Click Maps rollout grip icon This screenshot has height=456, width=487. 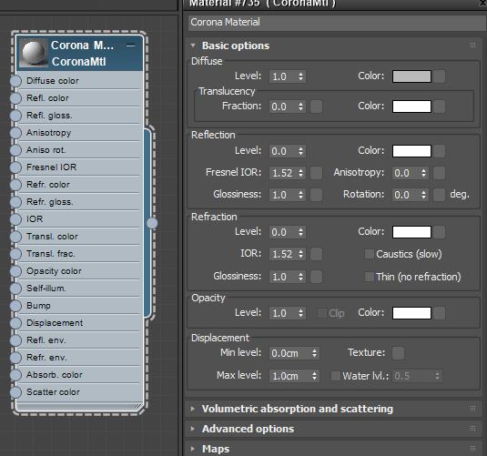pyautogui.click(x=472, y=449)
